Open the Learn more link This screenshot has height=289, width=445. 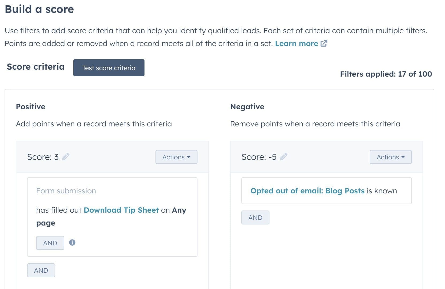(297, 43)
